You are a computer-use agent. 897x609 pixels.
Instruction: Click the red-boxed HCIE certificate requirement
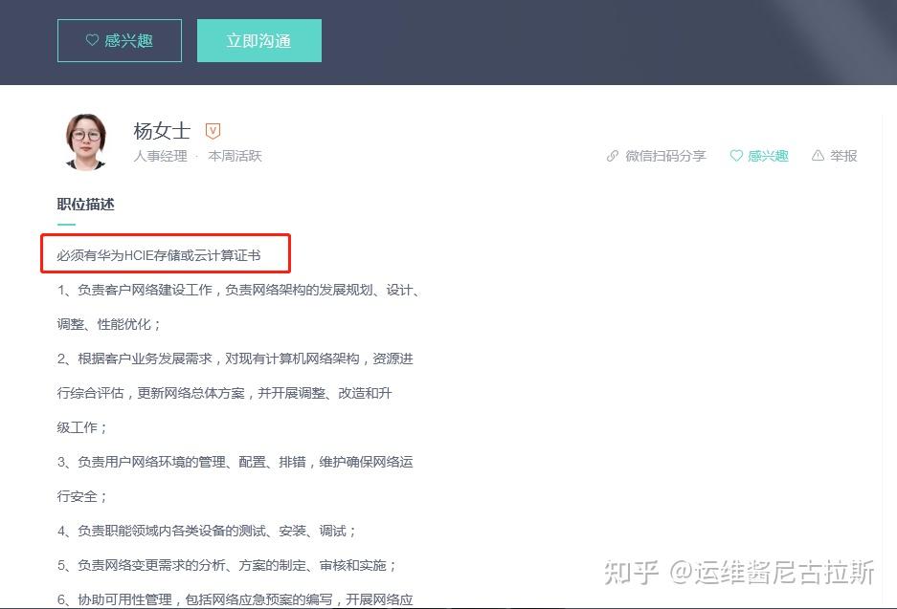[159, 255]
